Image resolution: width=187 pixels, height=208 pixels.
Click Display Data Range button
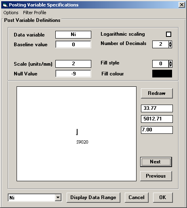[93, 197]
